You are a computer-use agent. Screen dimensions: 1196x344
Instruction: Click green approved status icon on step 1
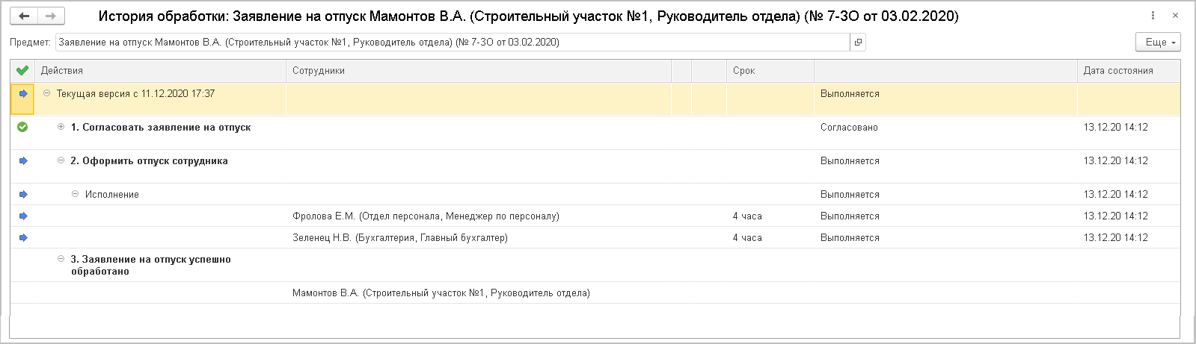click(x=22, y=128)
